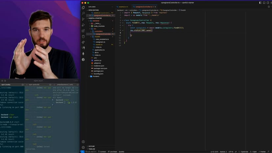Expand the frontend folder
The height and width of the screenshot is (153, 272).
tap(96, 76)
